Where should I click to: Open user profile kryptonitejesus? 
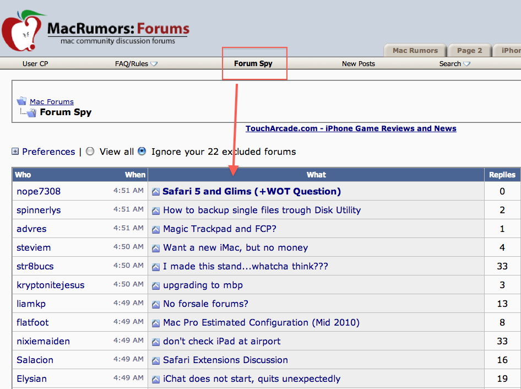(x=51, y=285)
